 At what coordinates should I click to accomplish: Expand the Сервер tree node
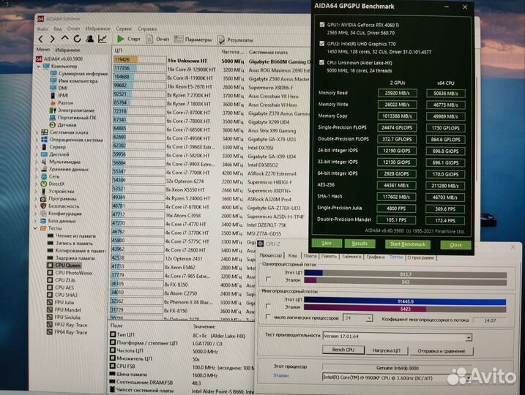point(37,147)
